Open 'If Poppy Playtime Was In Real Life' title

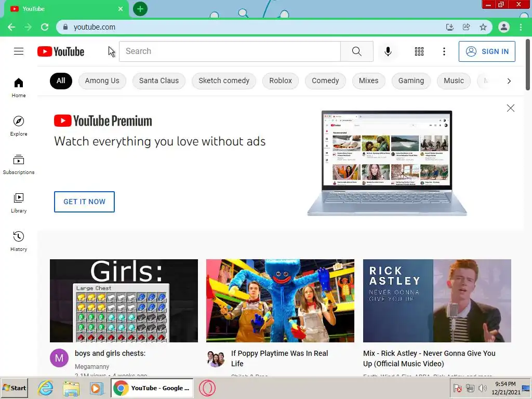point(280,358)
